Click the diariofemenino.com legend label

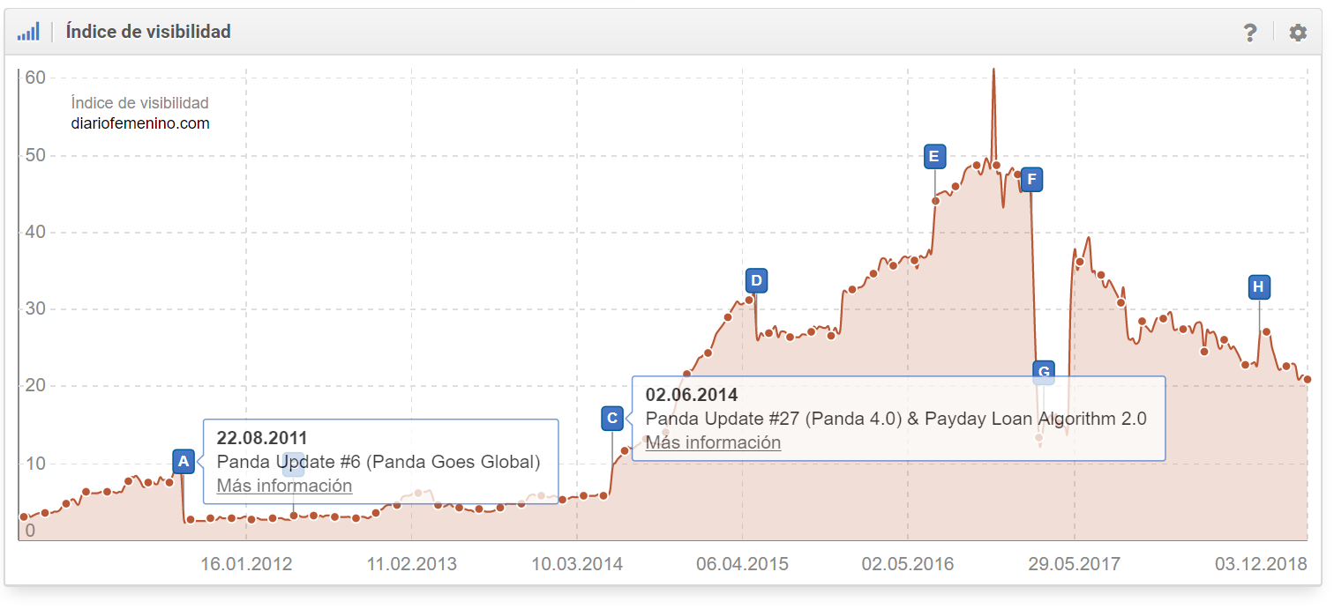tap(140, 123)
